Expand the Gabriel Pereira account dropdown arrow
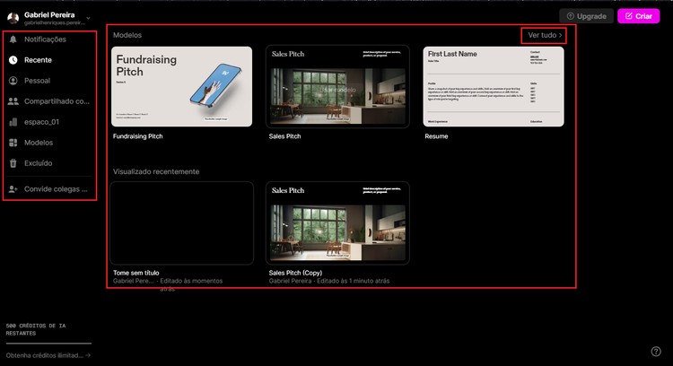This screenshot has height=366, width=673. [88, 18]
